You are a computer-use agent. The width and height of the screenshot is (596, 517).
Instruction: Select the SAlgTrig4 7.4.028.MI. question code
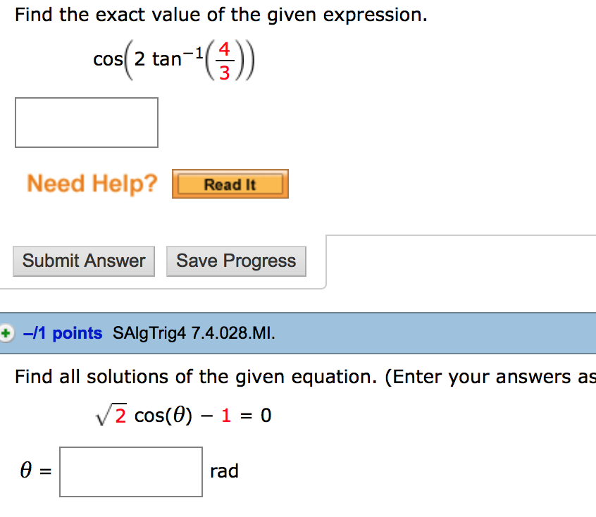(x=194, y=333)
